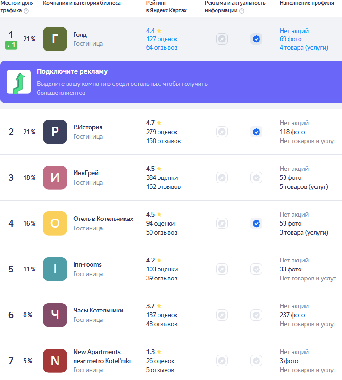Click the ИннГрей avatar icon
This screenshot has height=380, width=342.
click(x=55, y=177)
